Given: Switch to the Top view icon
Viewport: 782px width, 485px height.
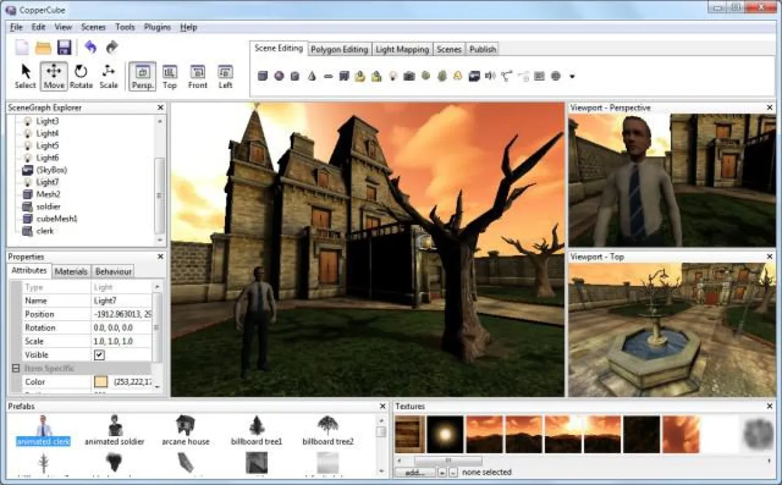Looking at the screenshot, I should coord(169,76).
